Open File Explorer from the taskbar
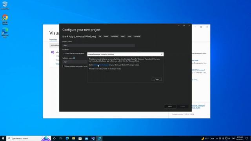The width and height of the screenshot is (251, 141). pyautogui.click(x=74, y=138)
